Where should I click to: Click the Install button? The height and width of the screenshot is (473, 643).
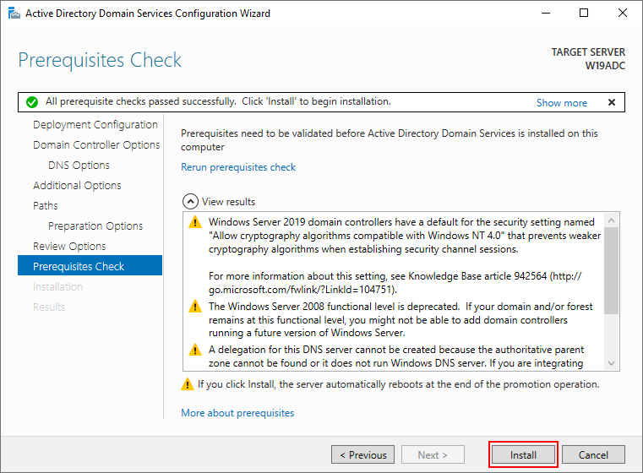point(523,454)
